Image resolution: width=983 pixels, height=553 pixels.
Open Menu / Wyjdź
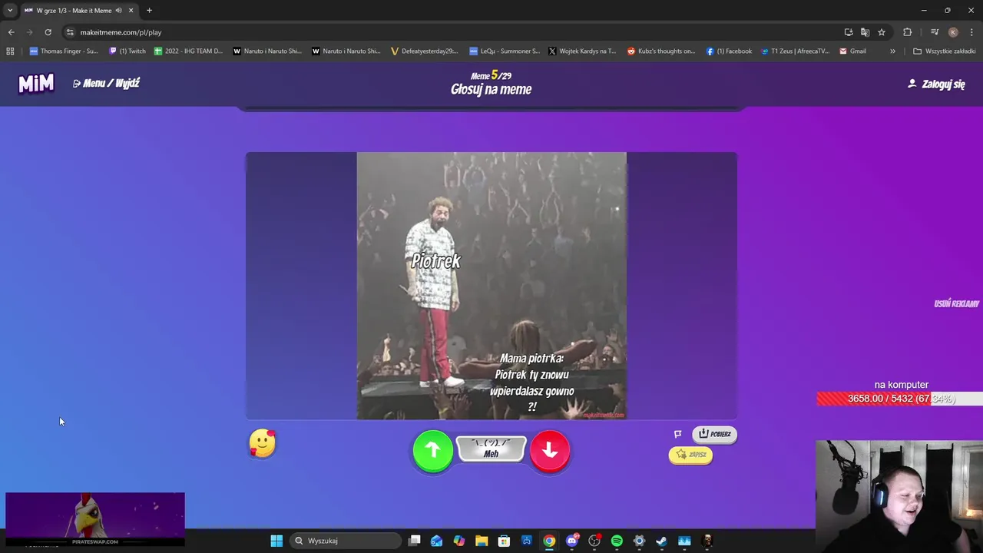(106, 83)
